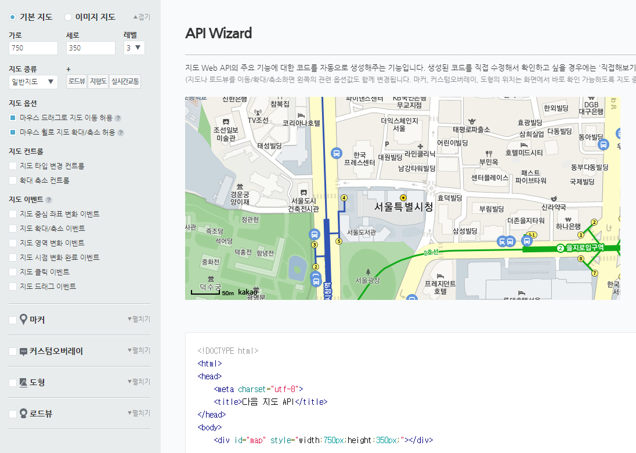636x453 pixels.
Task: Check 지도 클릭 이벤트
Action: 13,271
